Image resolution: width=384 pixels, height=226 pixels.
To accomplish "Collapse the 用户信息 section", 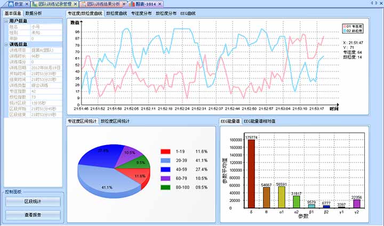I will pyautogui.click(x=5, y=20).
